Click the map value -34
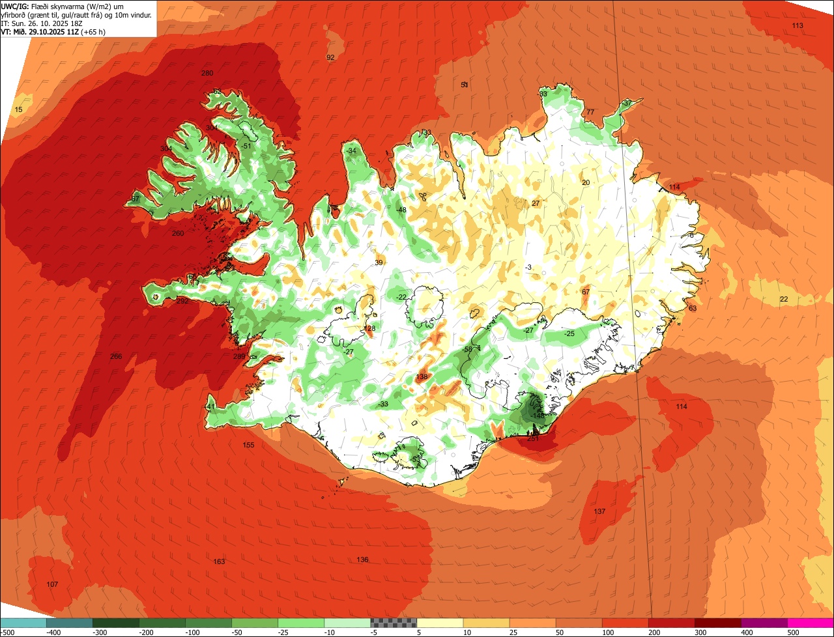The height and width of the screenshot is (637, 834). click(351, 150)
